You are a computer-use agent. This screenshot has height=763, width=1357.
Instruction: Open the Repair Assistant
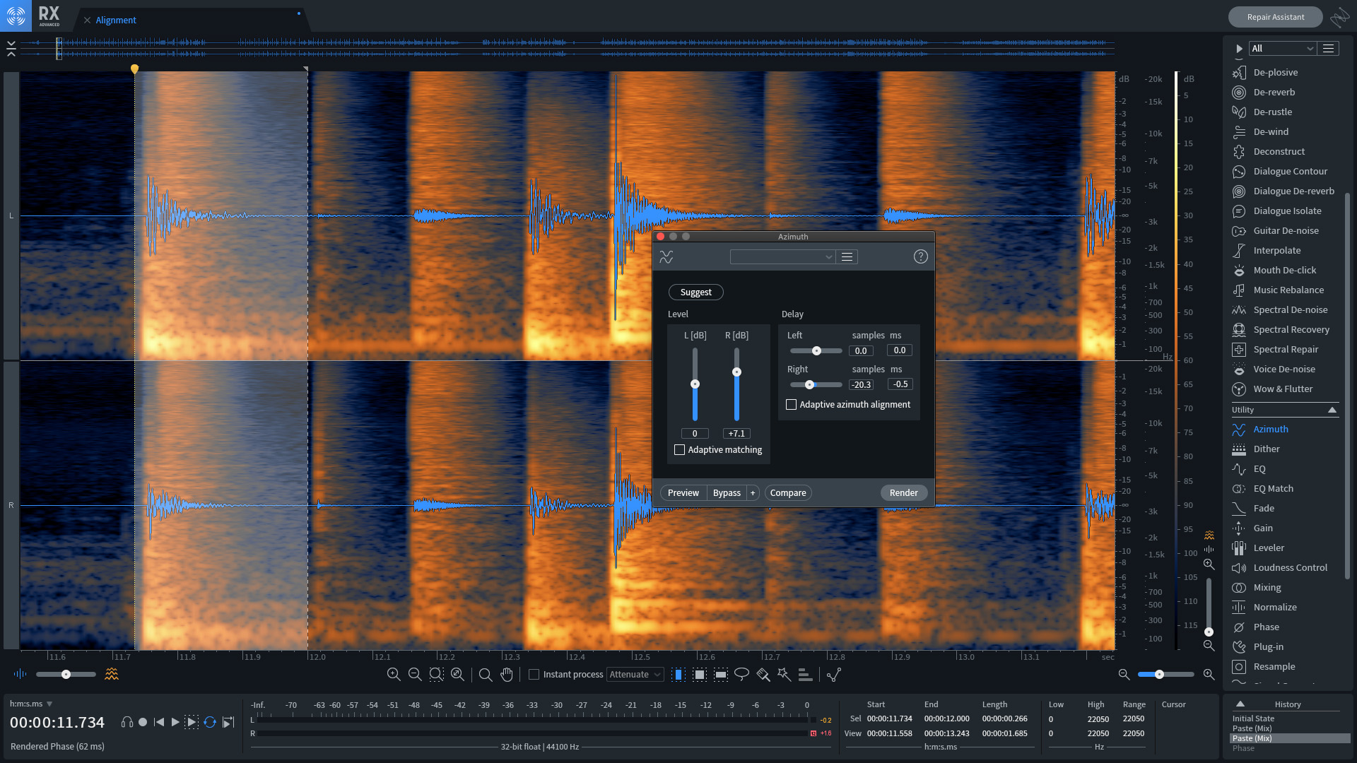(1275, 17)
